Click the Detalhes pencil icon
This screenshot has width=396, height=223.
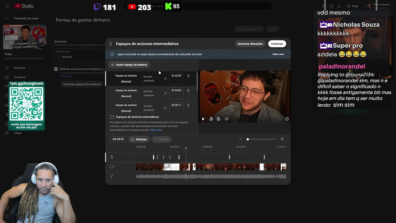[7, 68]
